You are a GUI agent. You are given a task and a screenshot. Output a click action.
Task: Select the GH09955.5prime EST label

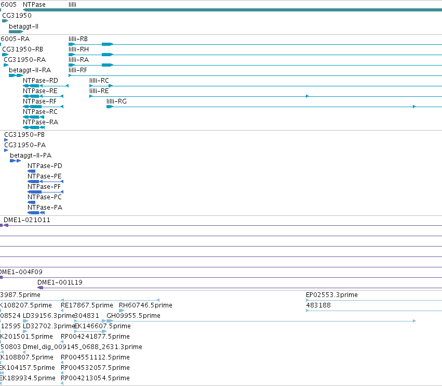133,316
